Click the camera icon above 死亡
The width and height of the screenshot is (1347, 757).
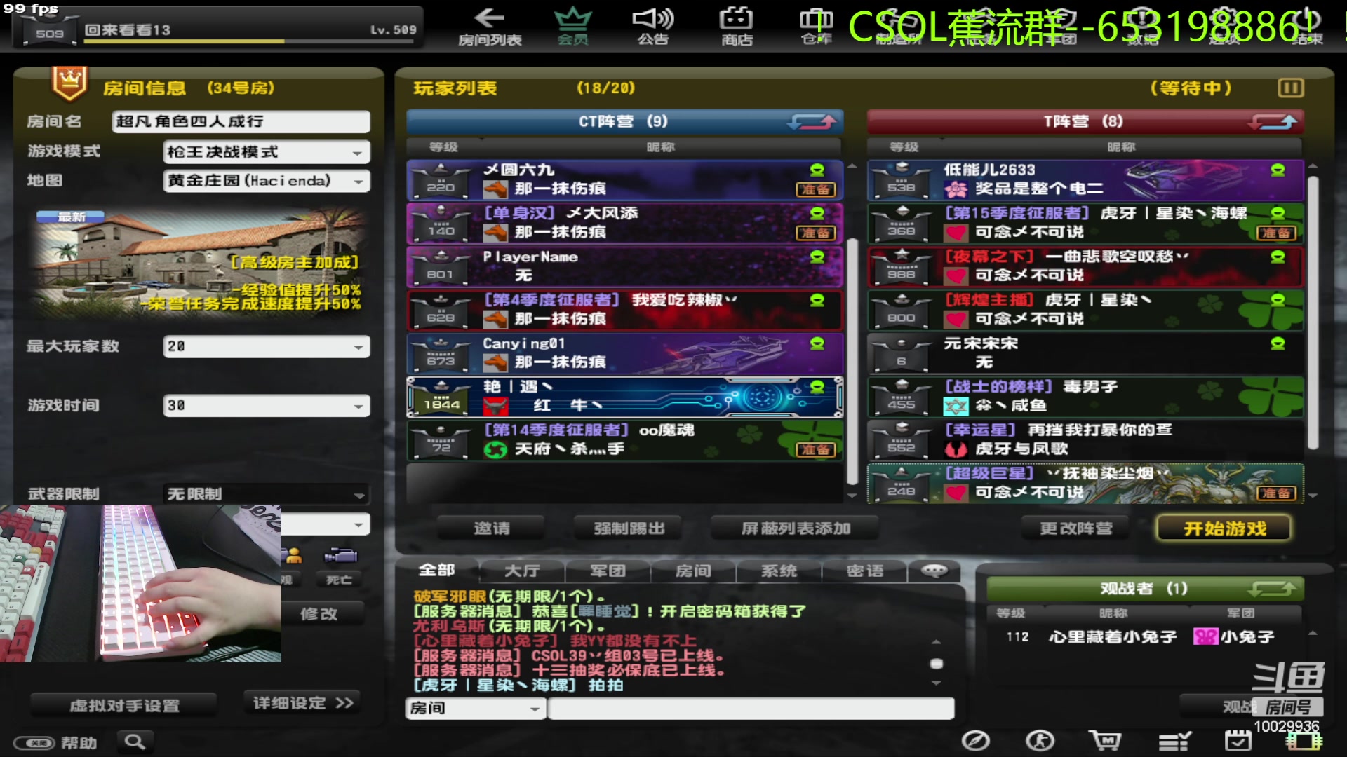(341, 556)
